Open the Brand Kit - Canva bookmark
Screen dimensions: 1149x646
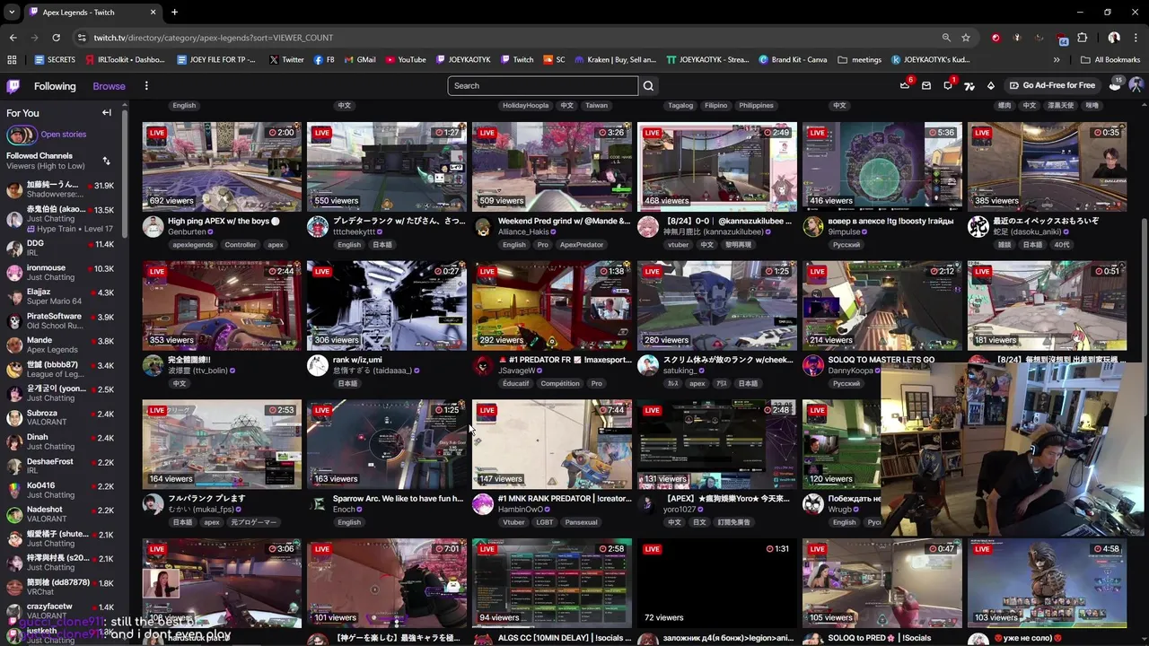[793, 60]
